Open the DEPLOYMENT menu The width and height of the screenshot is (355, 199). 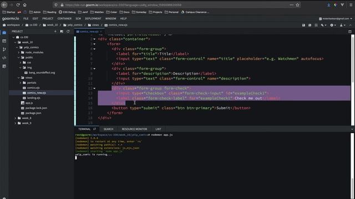point(93,18)
